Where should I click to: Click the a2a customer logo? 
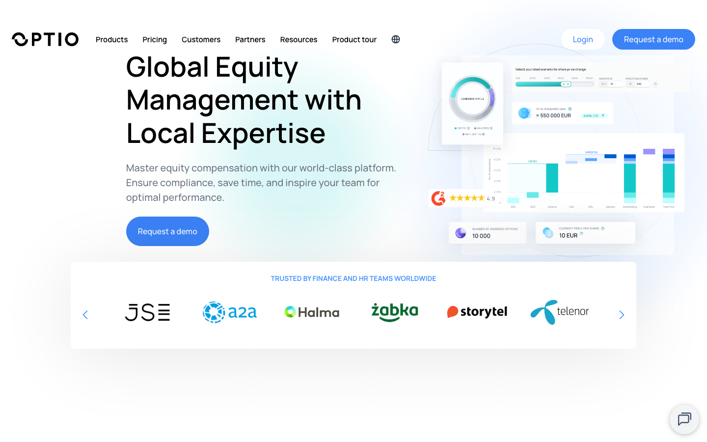(230, 312)
